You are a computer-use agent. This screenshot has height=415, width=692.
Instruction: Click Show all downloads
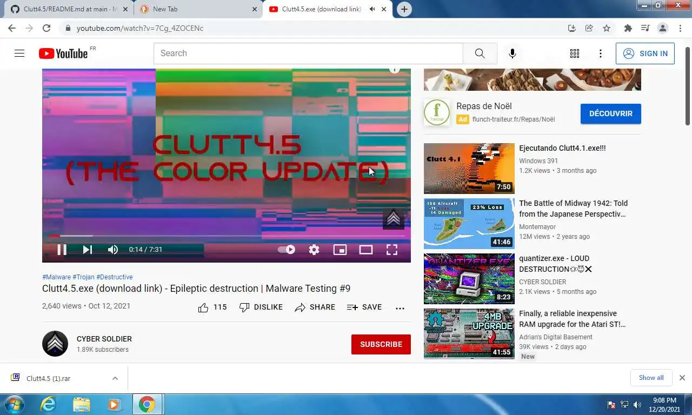[651, 378]
